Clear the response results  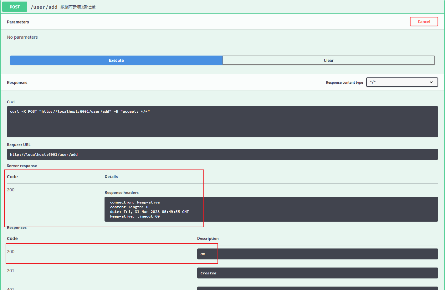coord(329,60)
